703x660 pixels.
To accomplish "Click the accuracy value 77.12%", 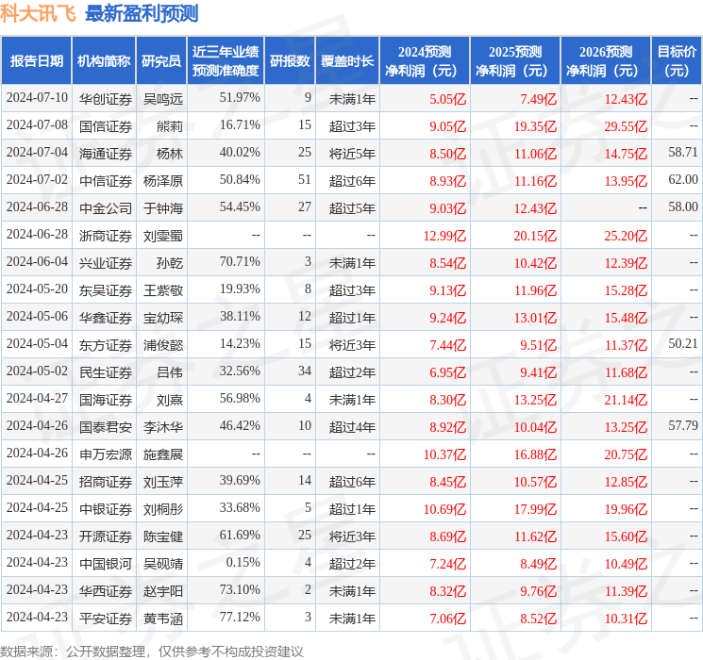I will pos(240,617).
